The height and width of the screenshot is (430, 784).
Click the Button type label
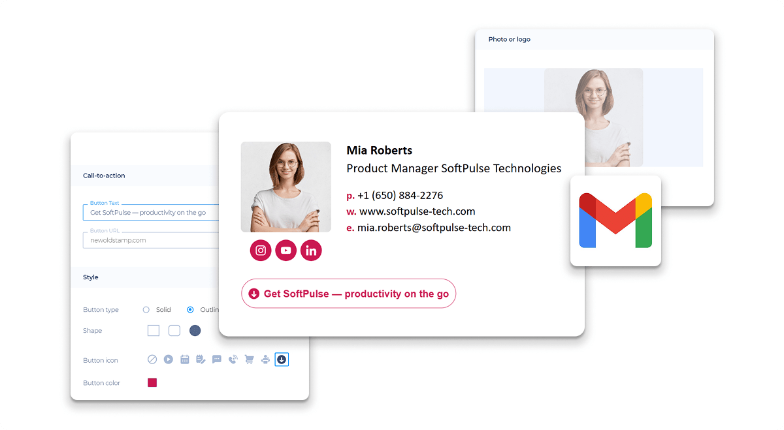(x=101, y=310)
